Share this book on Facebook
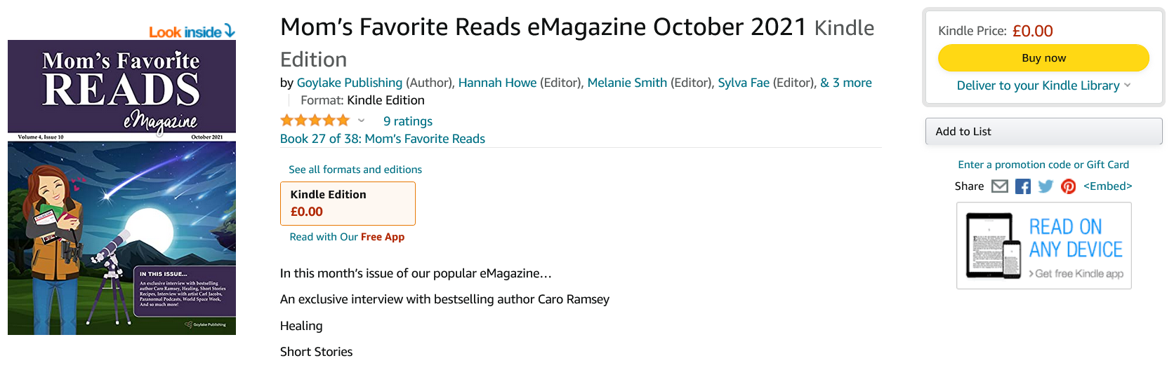This screenshot has width=1174, height=370. pos(1023,186)
